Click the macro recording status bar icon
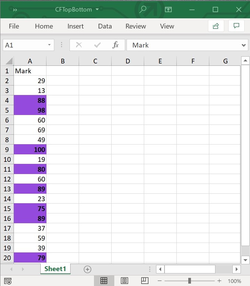Viewport: 250px width, 286px height. pyautogui.click(x=8, y=281)
